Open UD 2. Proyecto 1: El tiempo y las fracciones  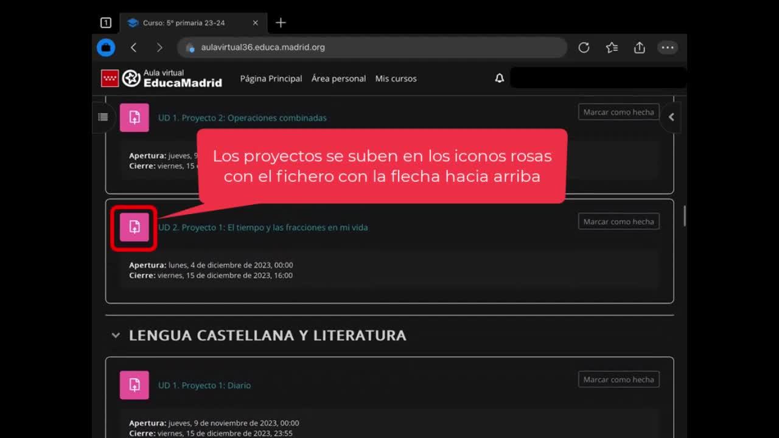pos(263,228)
